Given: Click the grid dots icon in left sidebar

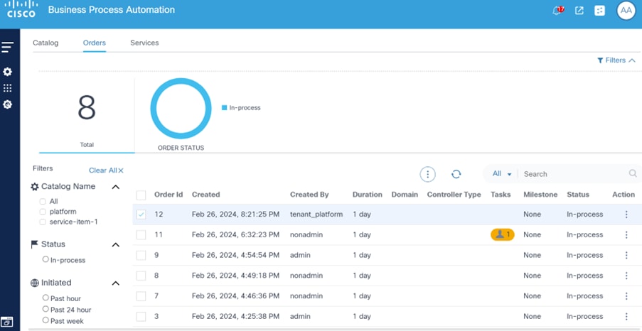Looking at the screenshot, I should tap(8, 88).
